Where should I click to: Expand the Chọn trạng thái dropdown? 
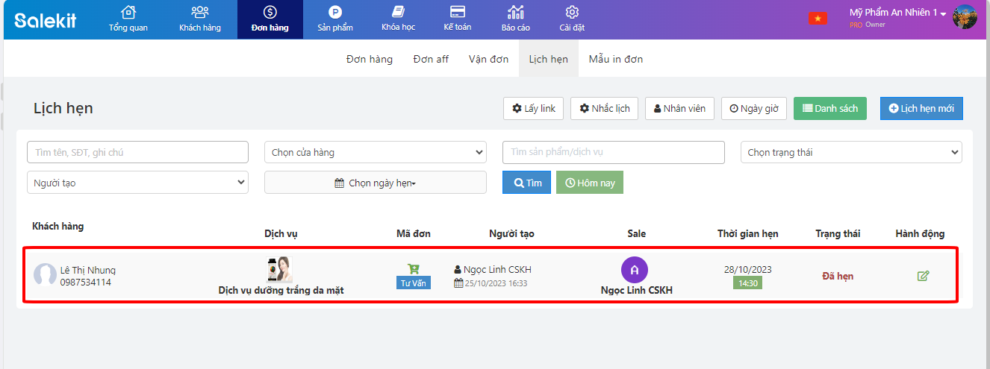tap(850, 152)
